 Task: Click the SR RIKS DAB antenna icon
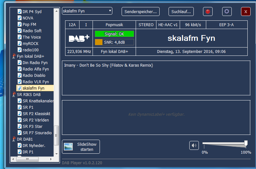(14, 95)
